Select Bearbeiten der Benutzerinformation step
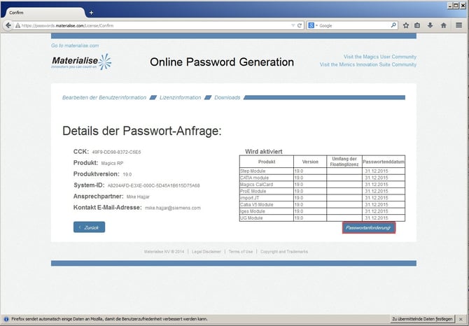Viewport: 469px width, 326px height. coord(104,97)
